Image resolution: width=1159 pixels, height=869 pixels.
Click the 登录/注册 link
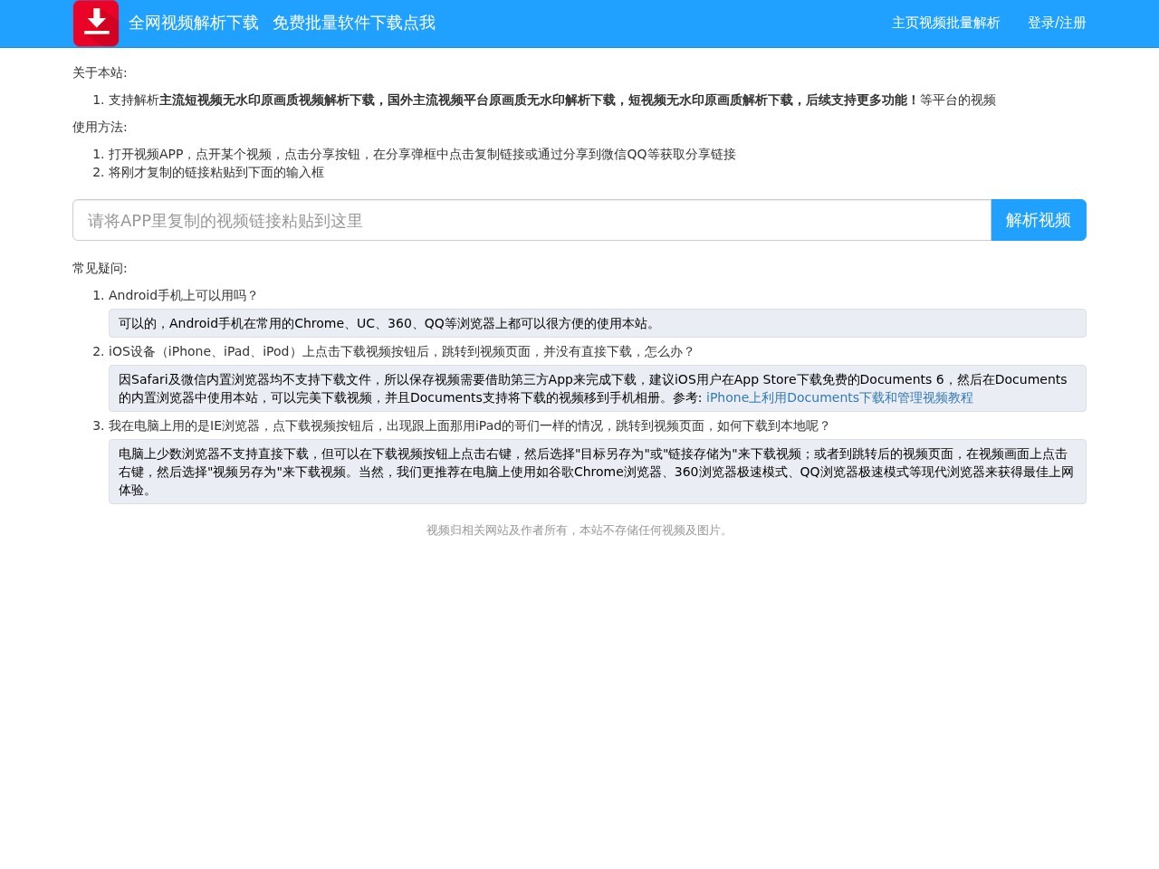[1057, 24]
